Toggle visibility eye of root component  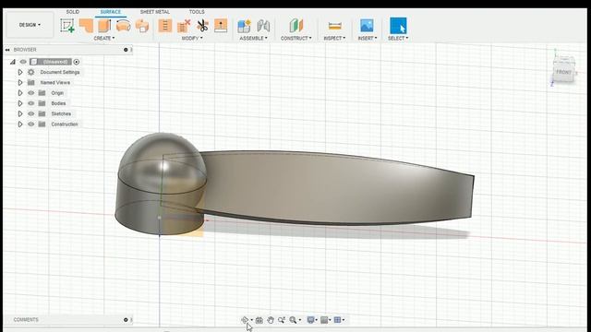23,62
